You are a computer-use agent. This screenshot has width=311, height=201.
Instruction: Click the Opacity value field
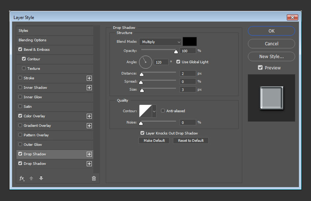point(188,51)
